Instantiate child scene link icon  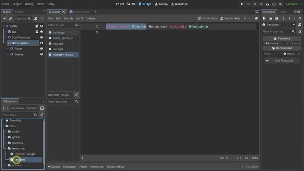click(10, 19)
